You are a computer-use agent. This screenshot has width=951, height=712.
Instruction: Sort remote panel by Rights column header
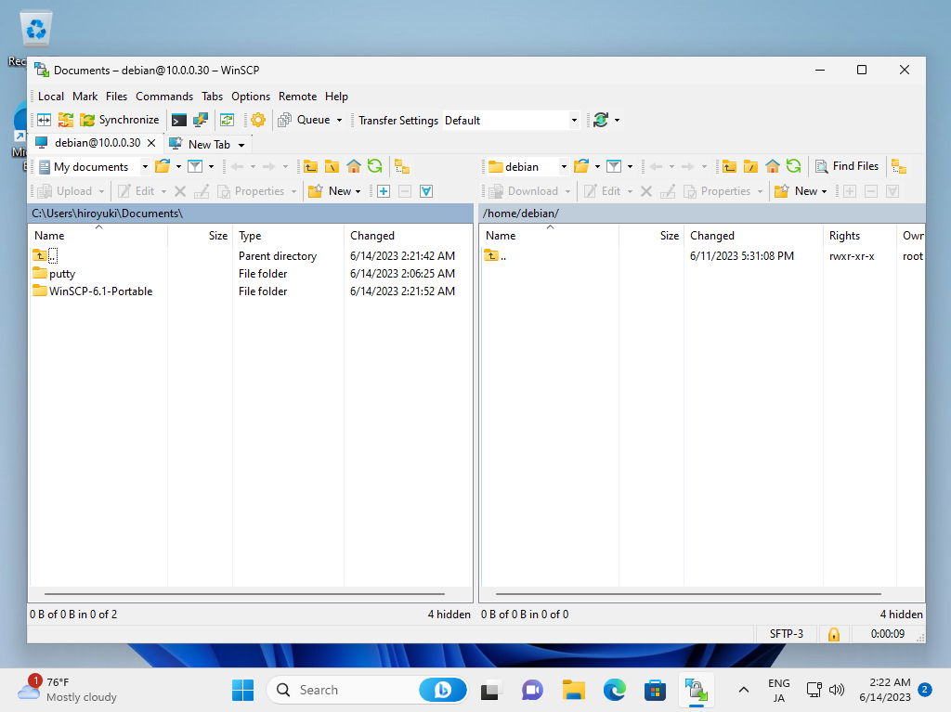click(859, 236)
